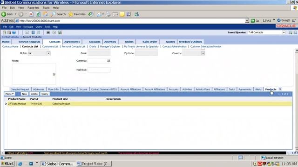
Task: Click the IE Refresh icon
Action: click(x=38, y=14)
